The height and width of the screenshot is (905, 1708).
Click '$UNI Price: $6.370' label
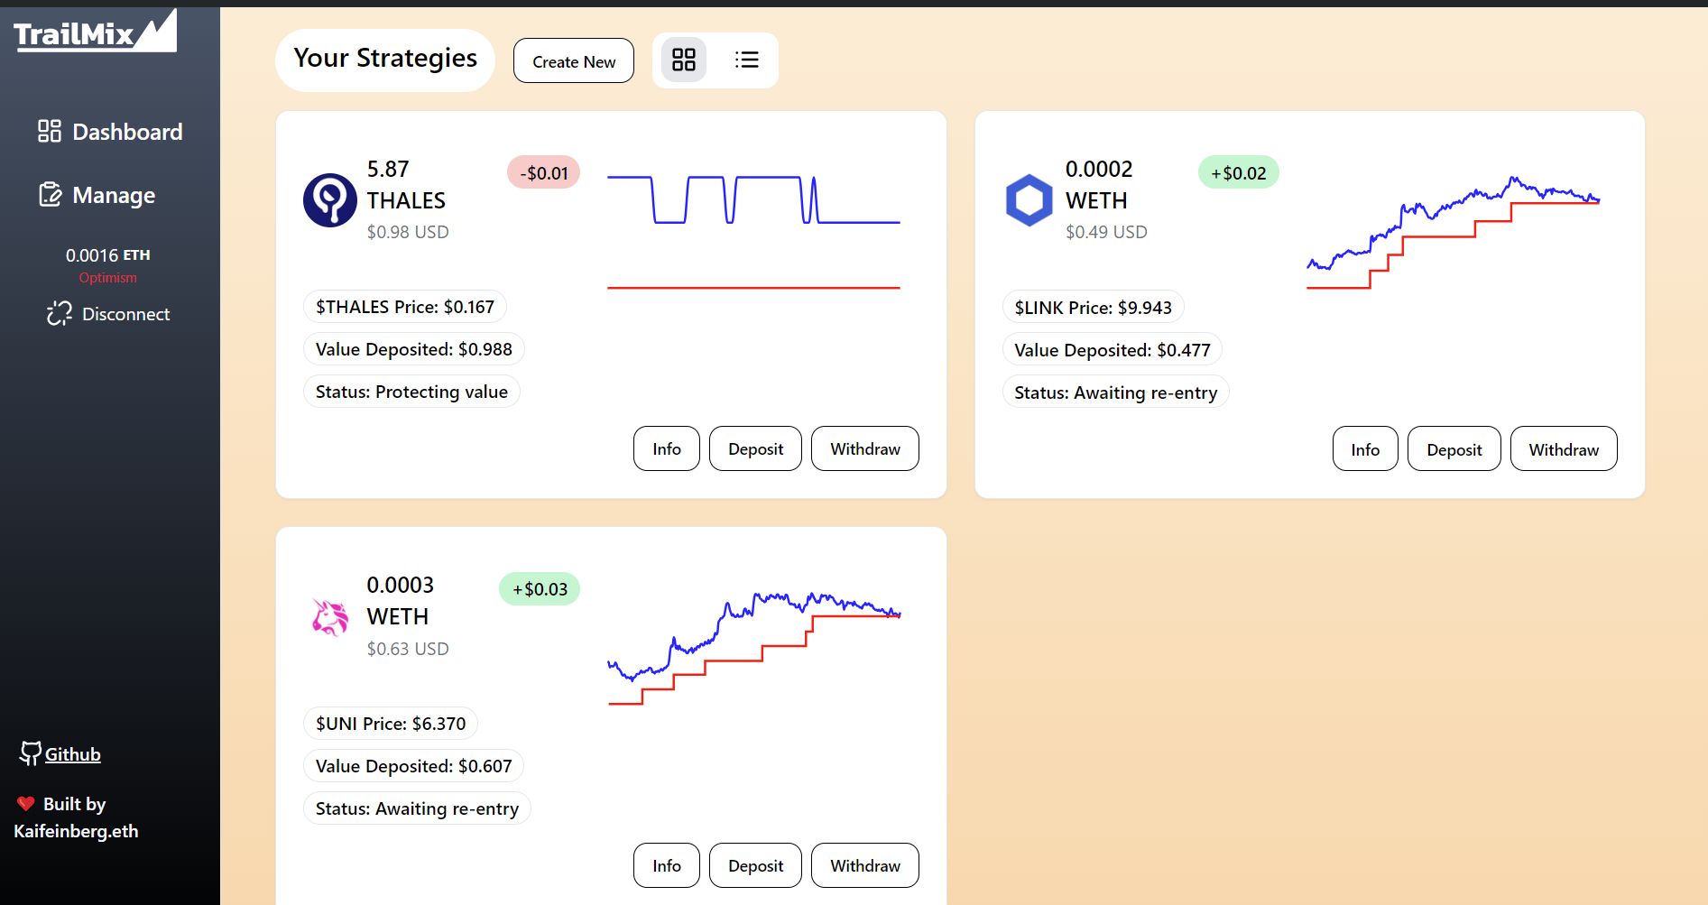pyautogui.click(x=391, y=724)
